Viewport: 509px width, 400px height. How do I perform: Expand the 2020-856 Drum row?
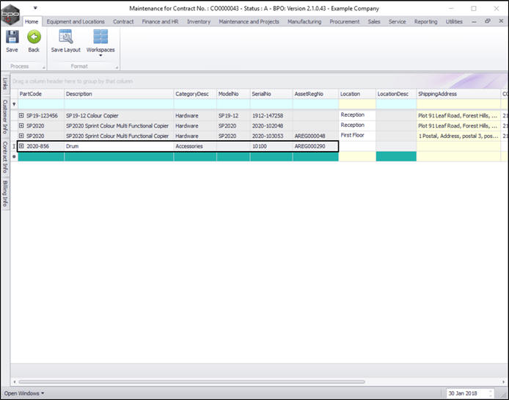(x=21, y=146)
